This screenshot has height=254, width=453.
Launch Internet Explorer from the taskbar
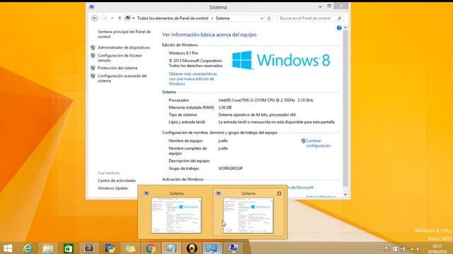[x=28, y=248]
